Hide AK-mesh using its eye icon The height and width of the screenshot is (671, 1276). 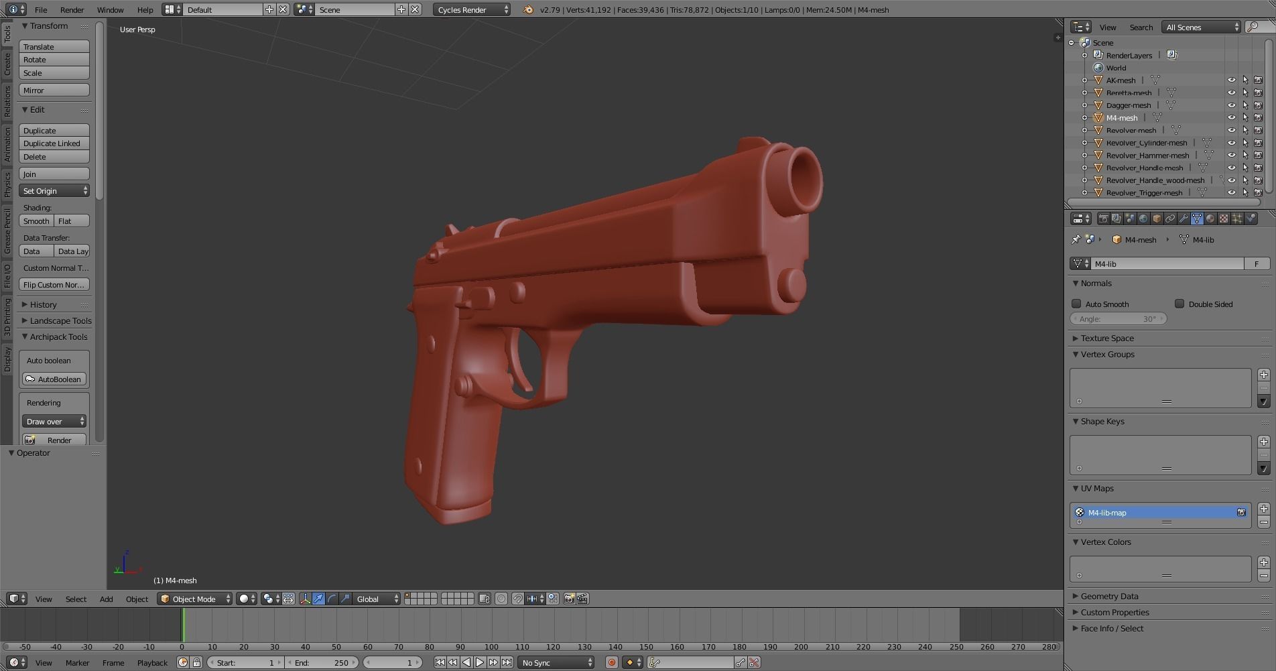coord(1232,80)
